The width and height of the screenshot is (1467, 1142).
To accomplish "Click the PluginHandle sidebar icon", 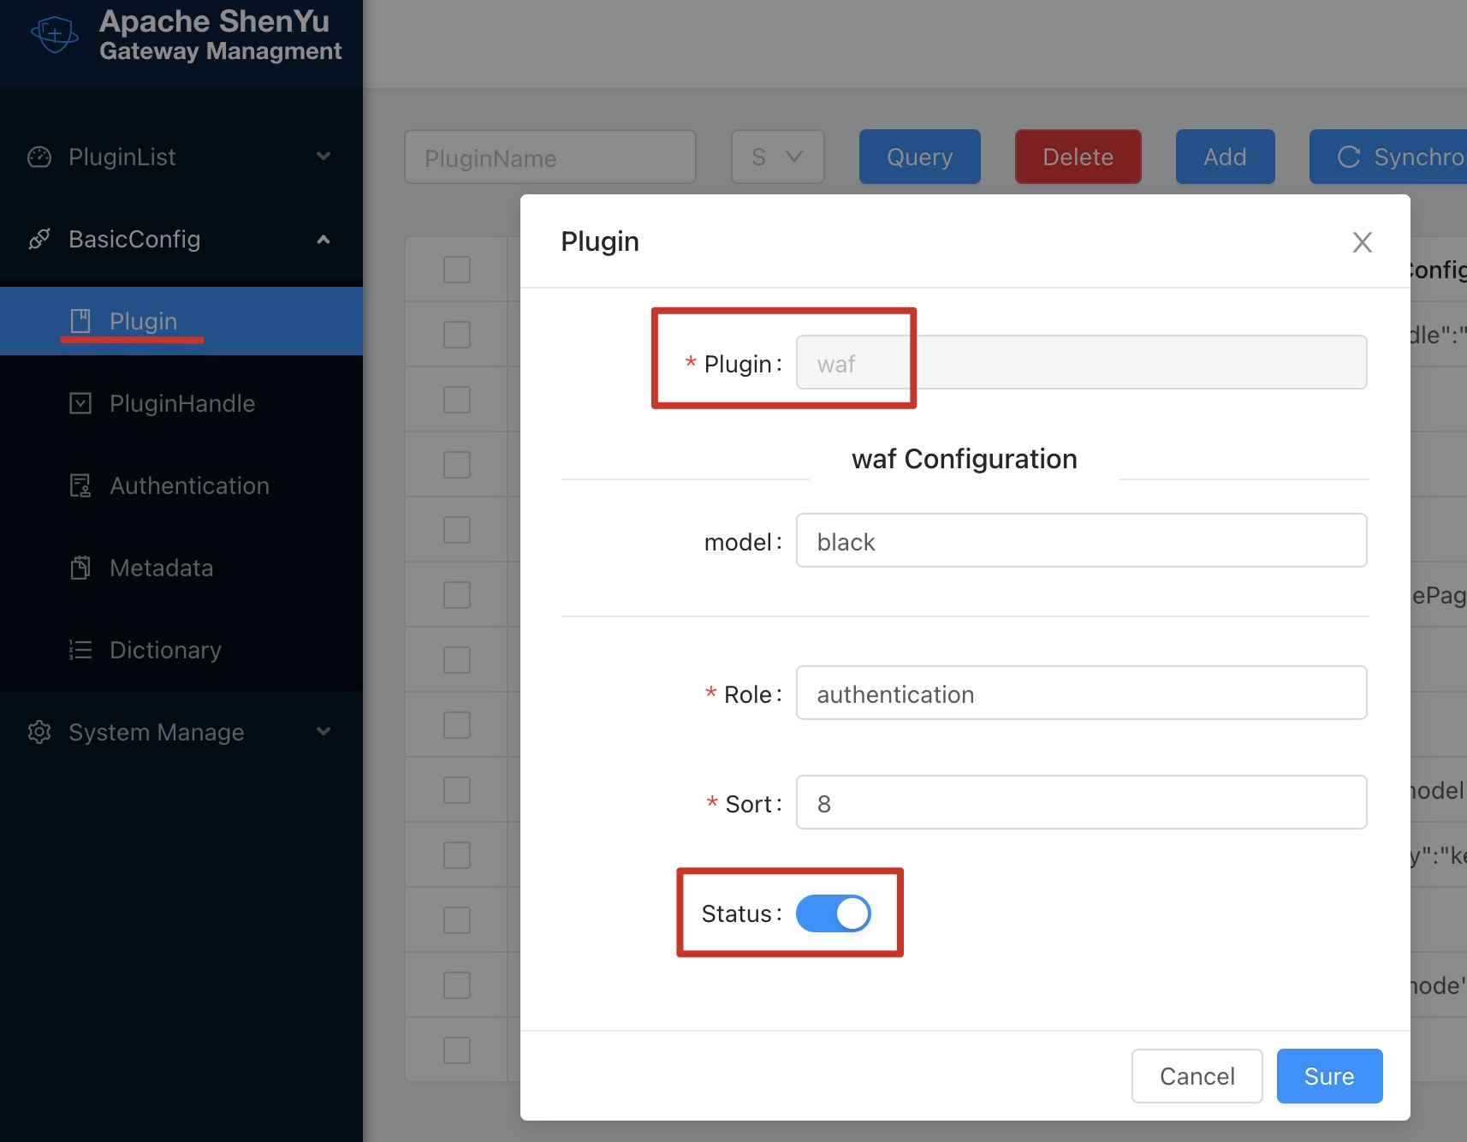I will click(80, 403).
